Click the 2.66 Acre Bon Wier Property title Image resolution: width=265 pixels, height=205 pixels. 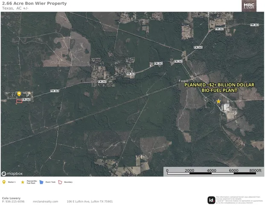34,3
